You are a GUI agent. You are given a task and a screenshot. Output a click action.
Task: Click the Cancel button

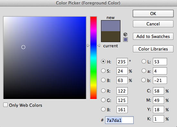tap(153, 24)
